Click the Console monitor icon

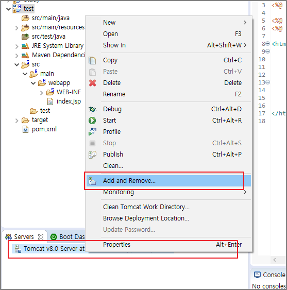[x=257, y=275]
